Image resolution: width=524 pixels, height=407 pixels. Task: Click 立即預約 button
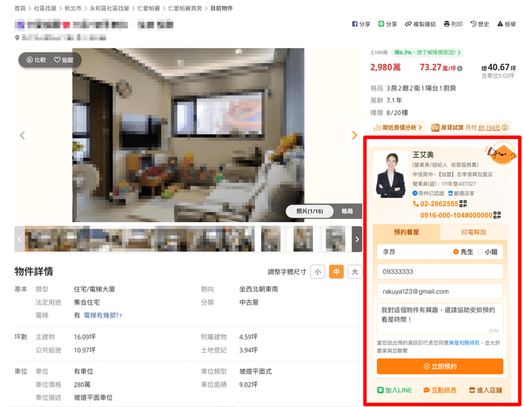pos(440,366)
